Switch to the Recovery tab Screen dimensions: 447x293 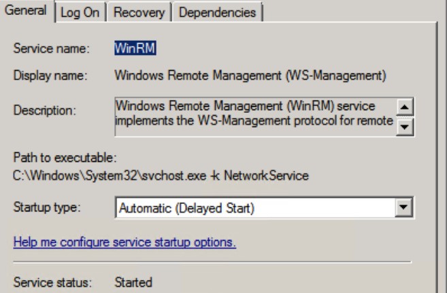[139, 12]
